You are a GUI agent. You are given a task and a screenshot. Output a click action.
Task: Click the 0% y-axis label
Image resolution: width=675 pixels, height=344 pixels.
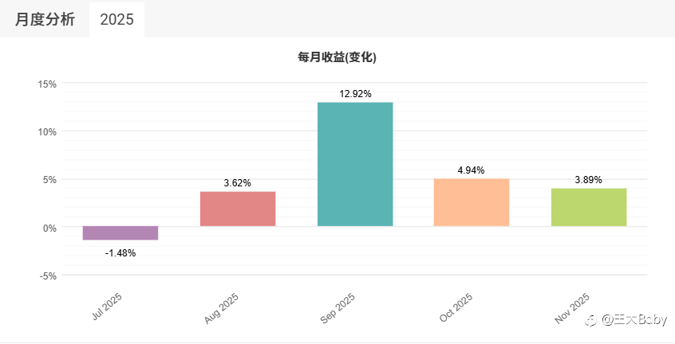click(x=49, y=228)
